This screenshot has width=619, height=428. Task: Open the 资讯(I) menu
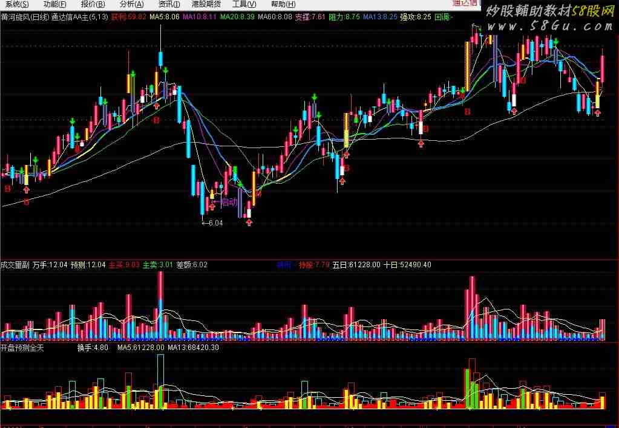pos(169,4)
